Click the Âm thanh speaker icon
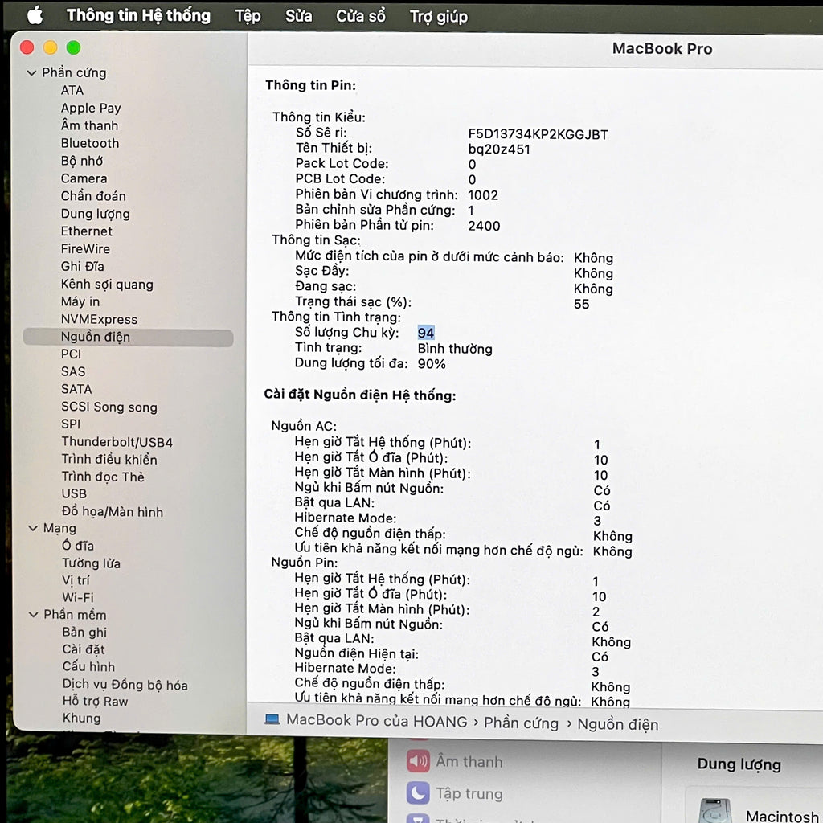823x823 pixels. pos(418,760)
